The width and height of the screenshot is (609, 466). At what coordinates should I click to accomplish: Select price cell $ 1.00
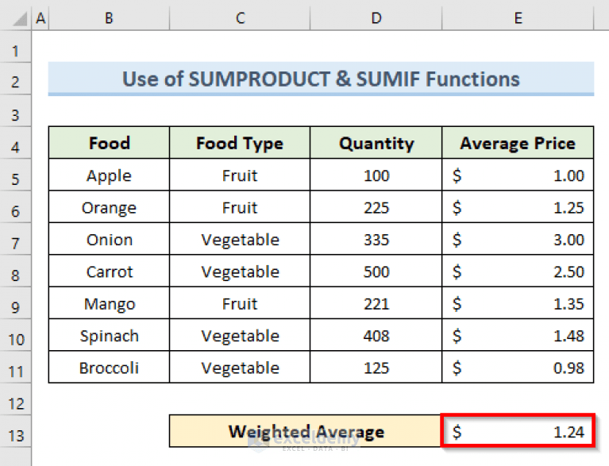coord(518,175)
